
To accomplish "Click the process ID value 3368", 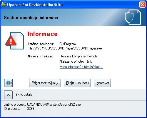I will (31, 109).
